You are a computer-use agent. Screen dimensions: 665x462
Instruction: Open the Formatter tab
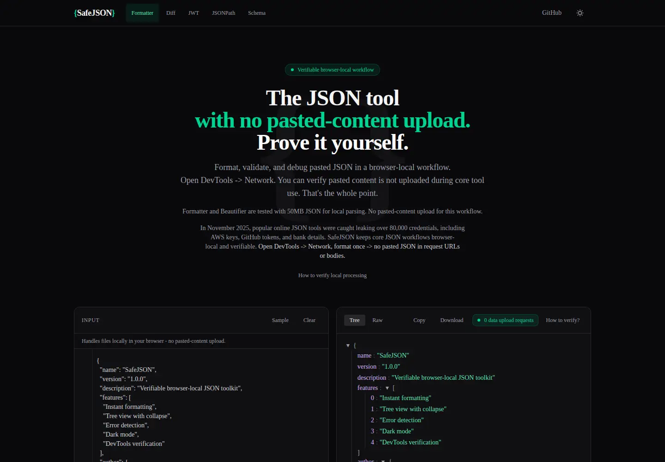pyautogui.click(x=142, y=13)
